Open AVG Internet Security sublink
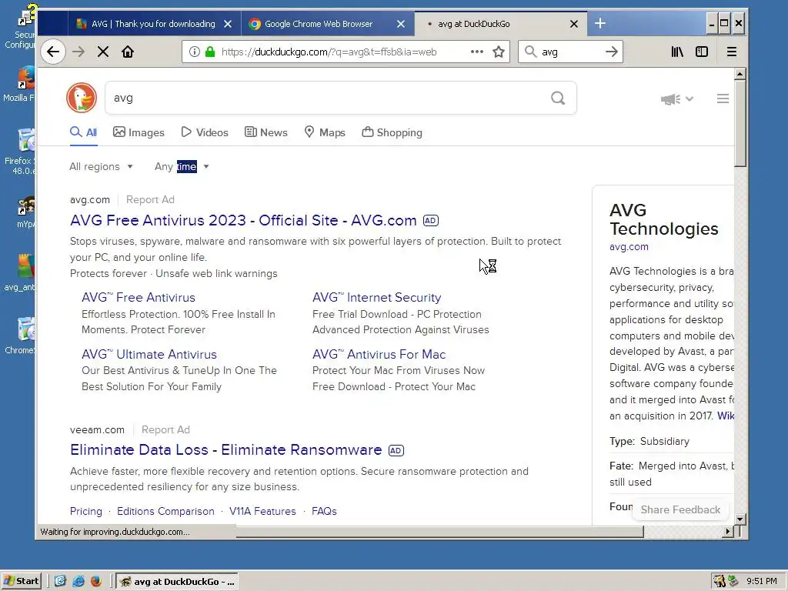The image size is (788, 591). coord(377,298)
